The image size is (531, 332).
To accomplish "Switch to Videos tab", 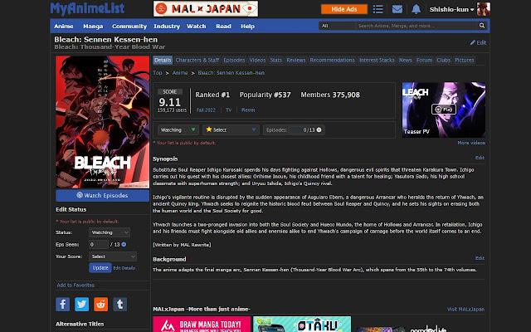I will pos(257,60).
